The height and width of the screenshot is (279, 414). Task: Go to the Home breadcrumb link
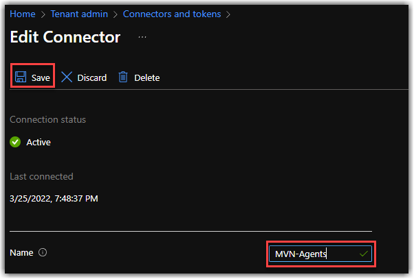click(23, 14)
